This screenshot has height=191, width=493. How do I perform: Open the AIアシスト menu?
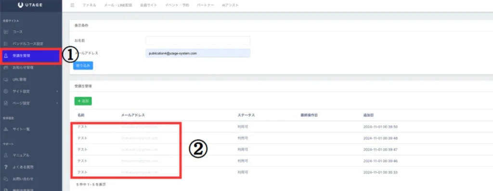pyautogui.click(x=230, y=5)
